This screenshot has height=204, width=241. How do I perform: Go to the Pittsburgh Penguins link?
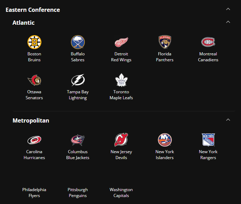click(x=78, y=193)
